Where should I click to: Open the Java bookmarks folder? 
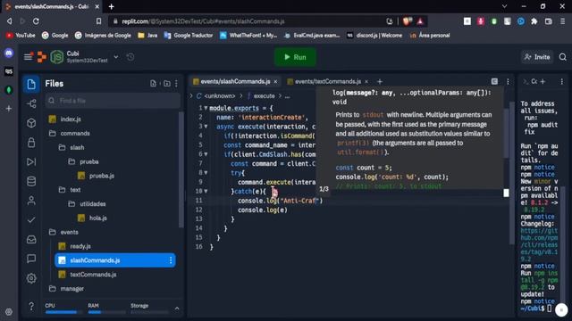147,36
